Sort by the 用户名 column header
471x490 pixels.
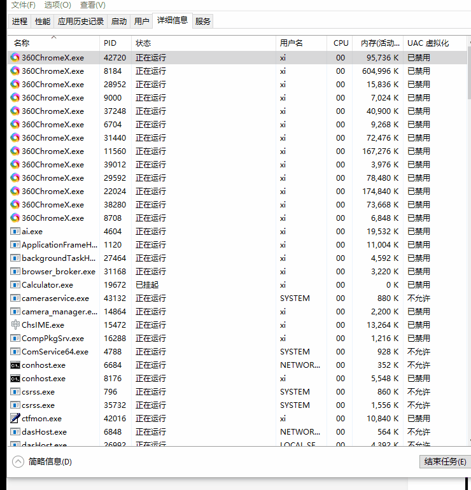[301, 43]
